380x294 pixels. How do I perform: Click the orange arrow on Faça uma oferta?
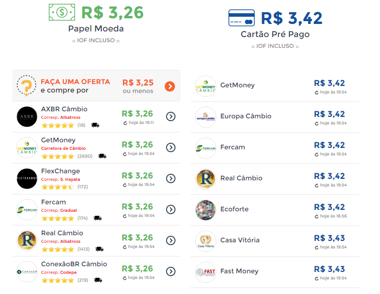point(170,86)
